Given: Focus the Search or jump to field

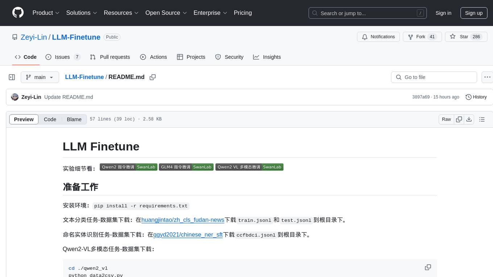Looking at the screenshot, I should pyautogui.click(x=368, y=13).
